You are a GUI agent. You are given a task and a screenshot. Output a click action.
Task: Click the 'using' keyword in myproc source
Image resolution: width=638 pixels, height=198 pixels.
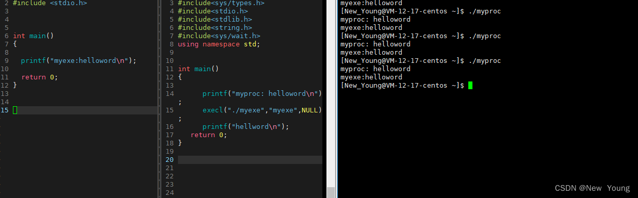188,44
